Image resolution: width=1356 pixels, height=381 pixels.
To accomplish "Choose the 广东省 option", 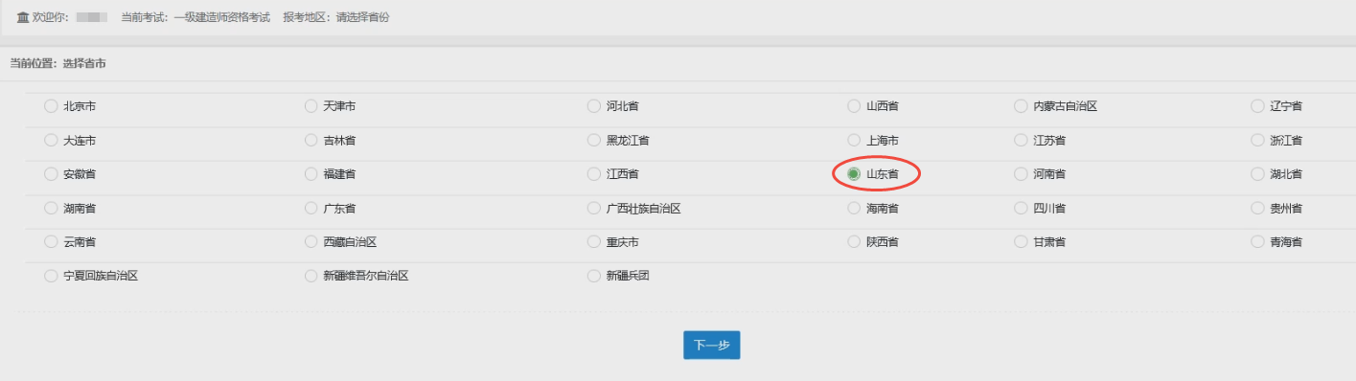I will pos(310,208).
